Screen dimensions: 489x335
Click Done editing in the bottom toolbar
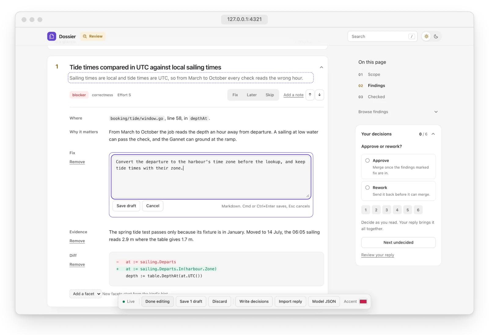pos(157,301)
